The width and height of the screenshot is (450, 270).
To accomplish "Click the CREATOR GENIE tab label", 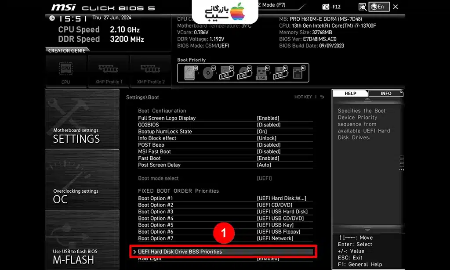I will pyautogui.click(x=67, y=50).
